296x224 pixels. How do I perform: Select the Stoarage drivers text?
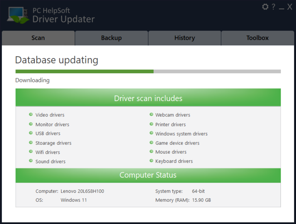coord(53,143)
